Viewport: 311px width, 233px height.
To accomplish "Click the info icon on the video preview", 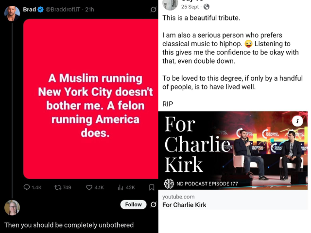I will (297, 121).
